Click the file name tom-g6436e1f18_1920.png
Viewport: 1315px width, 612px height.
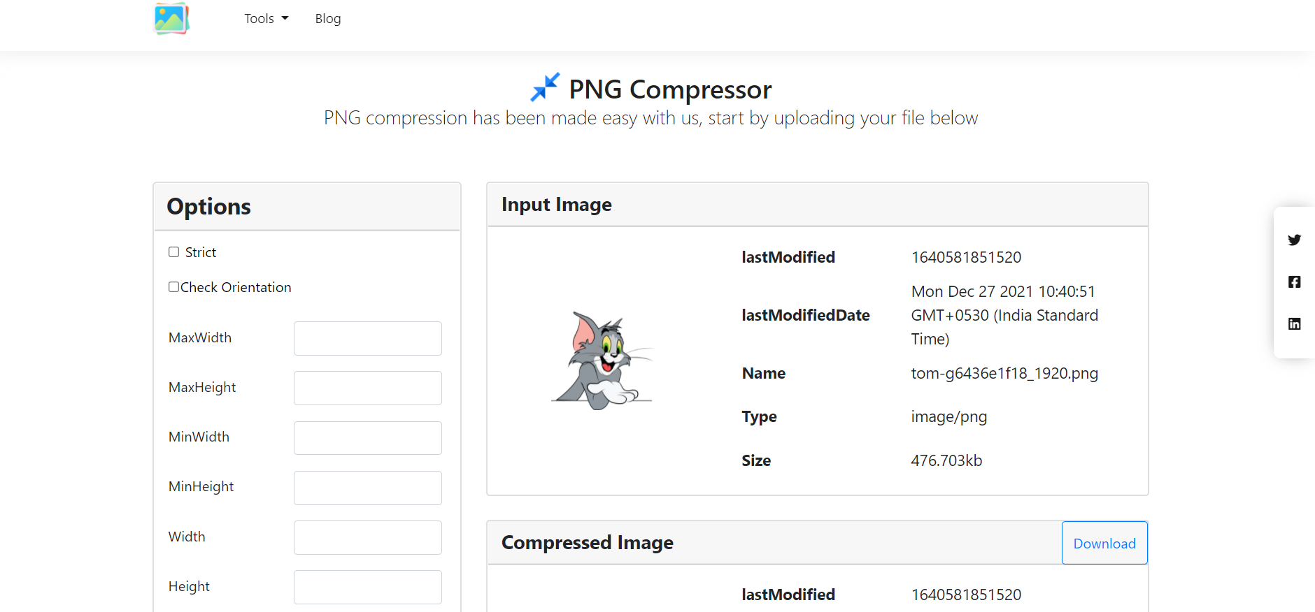1004,374
